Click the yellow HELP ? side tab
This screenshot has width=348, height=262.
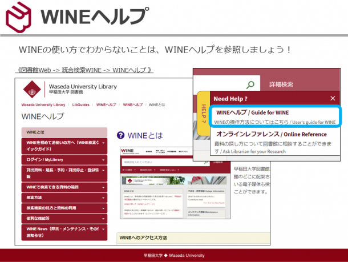204,113
